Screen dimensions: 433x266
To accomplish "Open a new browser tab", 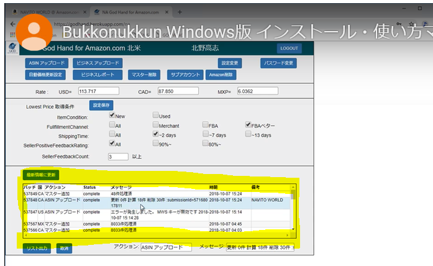I will click(x=180, y=12).
